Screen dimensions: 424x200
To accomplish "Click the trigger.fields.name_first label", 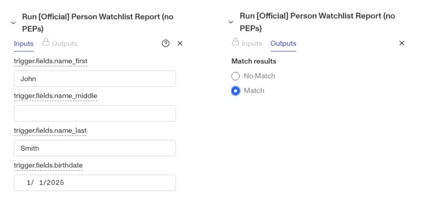I will (x=51, y=61).
